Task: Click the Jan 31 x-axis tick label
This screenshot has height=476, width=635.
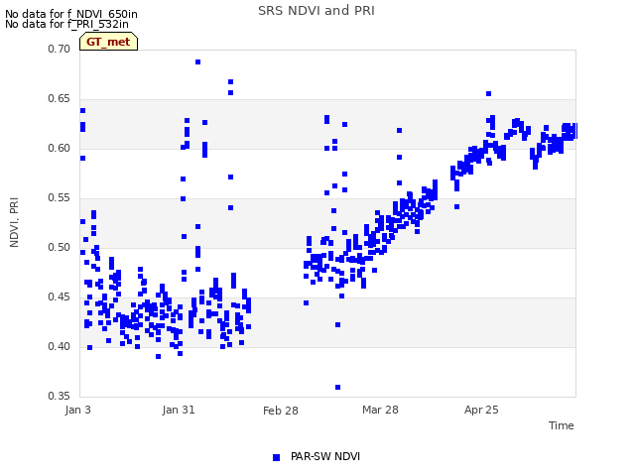Action: point(179,410)
